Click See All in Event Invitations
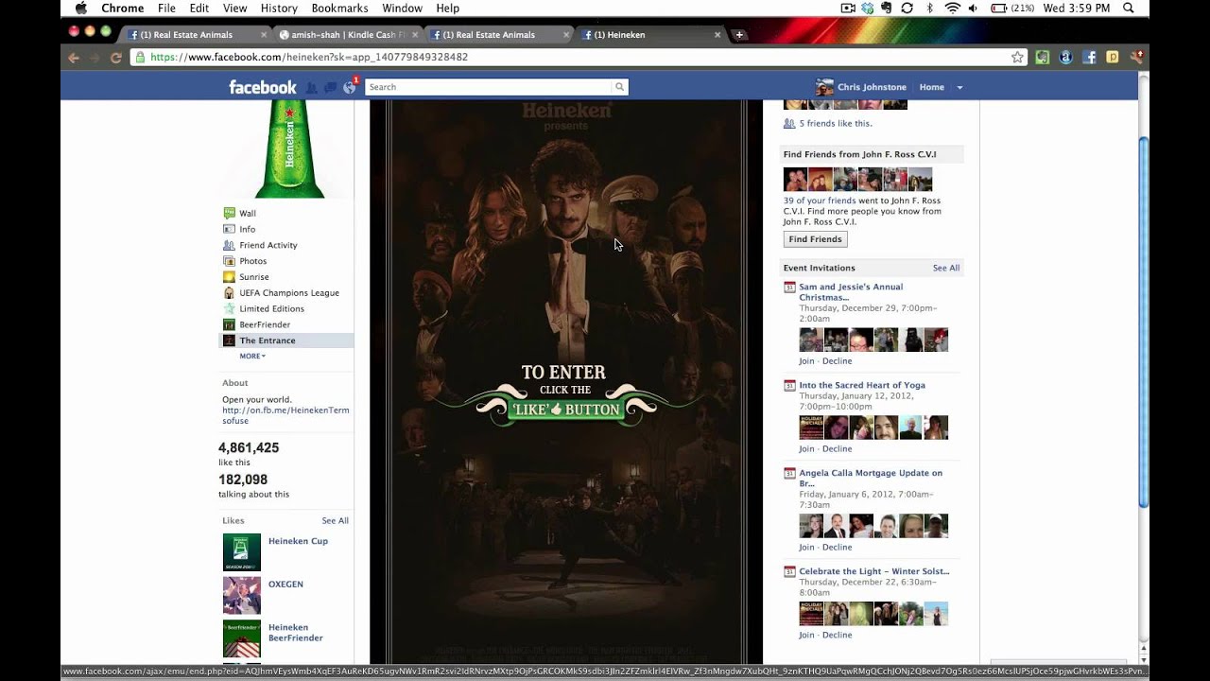Viewport: 1210px width, 681px height. (x=946, y=269)
